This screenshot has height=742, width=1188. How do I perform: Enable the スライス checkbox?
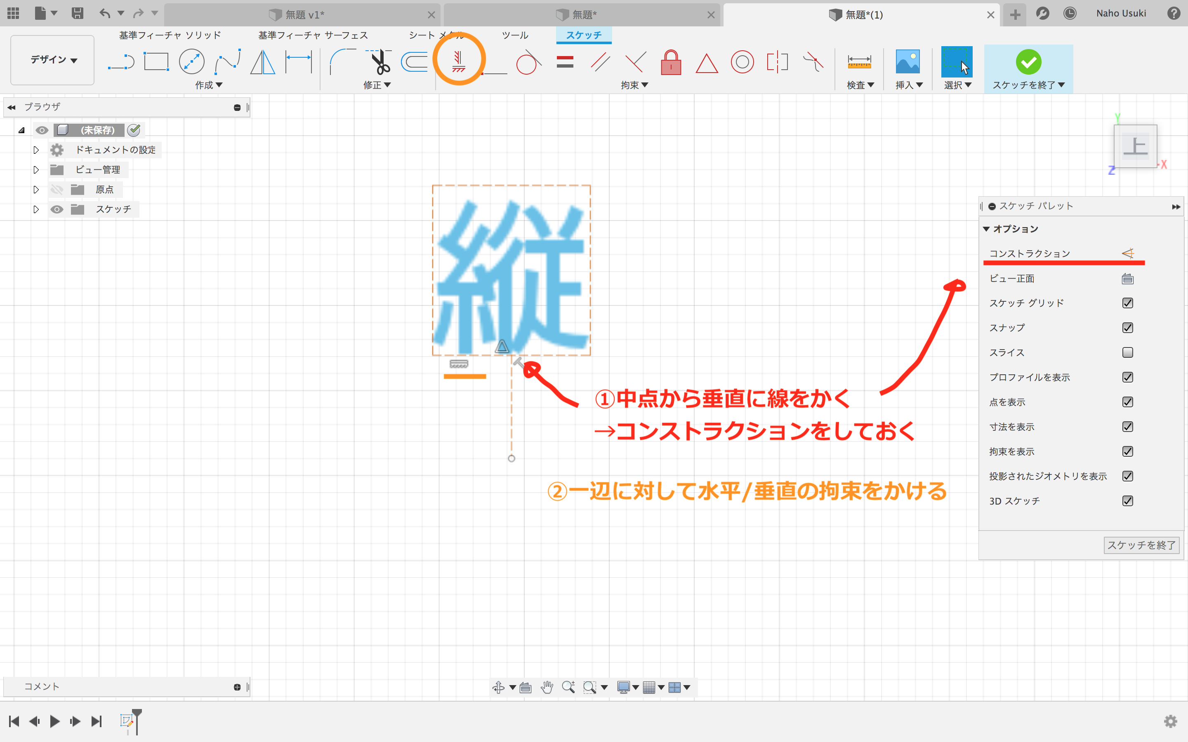[x=1127, y=352]
